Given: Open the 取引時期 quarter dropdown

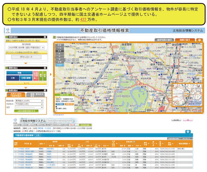Looking at the screenshot, I should pyautogui.click(x=26, y=48).
